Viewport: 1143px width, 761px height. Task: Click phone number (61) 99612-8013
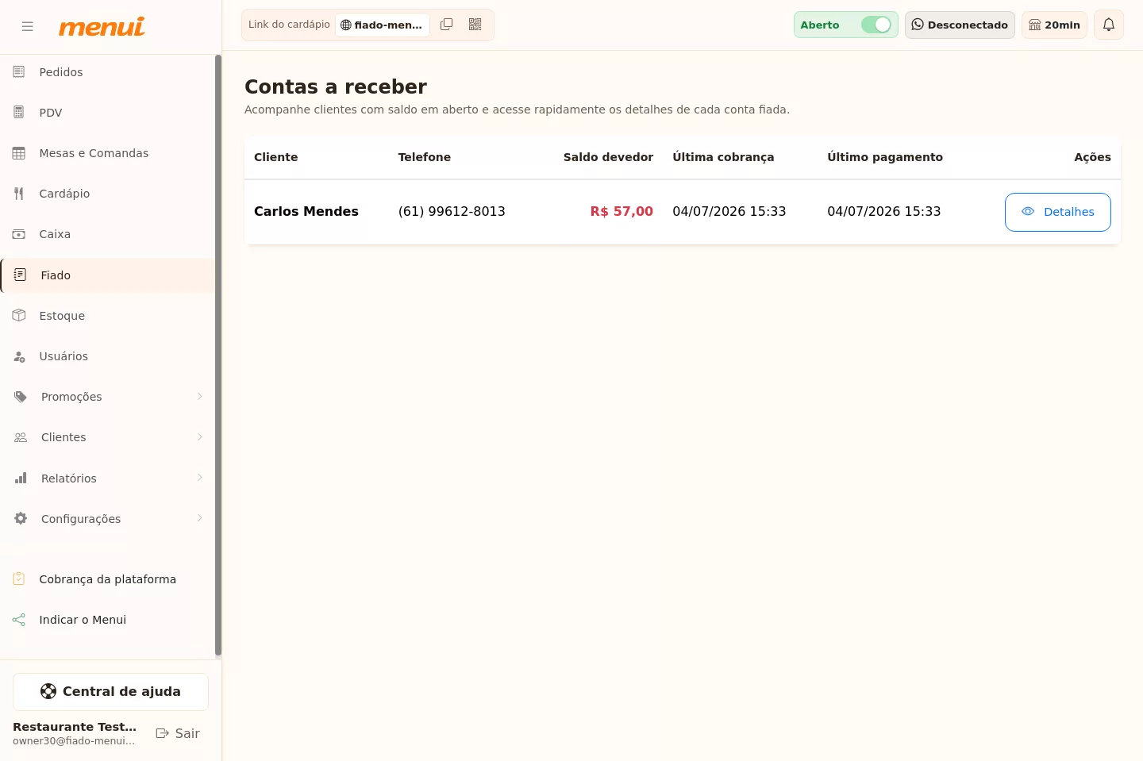point(452,212)
